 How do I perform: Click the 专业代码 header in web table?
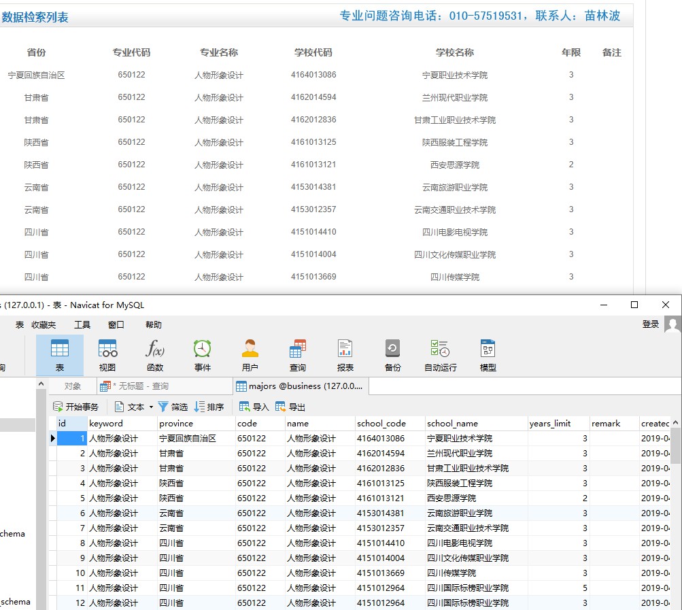click(131, 52)
